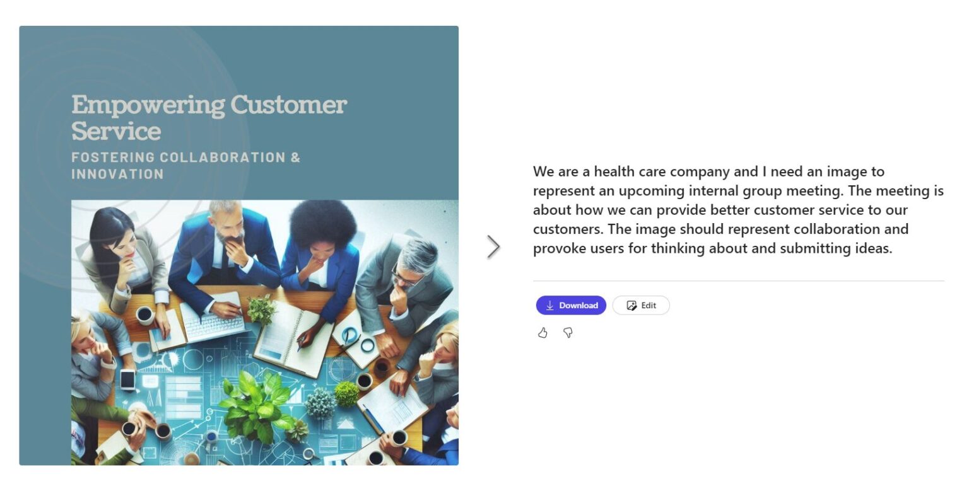Give the design a thumbs up

(543, 333)
